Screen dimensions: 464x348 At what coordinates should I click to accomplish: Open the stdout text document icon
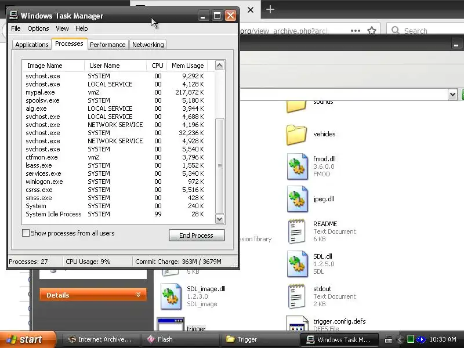pos(297,296)
